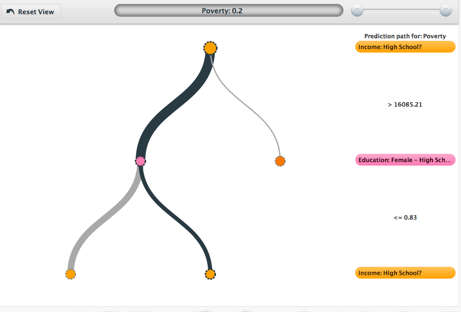The width and height of the screenshot is (461, 312).
Task: Select the pink Education node in the tree
Action: [140, 161]
